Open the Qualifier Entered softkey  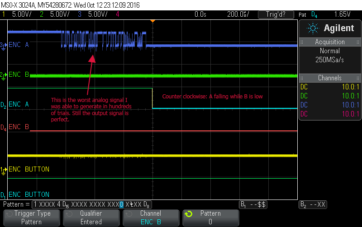click(x=91, y=218)
